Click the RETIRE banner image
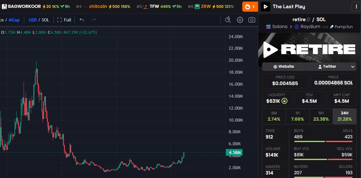The height and width of the screenshot is (178, 361). (x=310, y=49)
